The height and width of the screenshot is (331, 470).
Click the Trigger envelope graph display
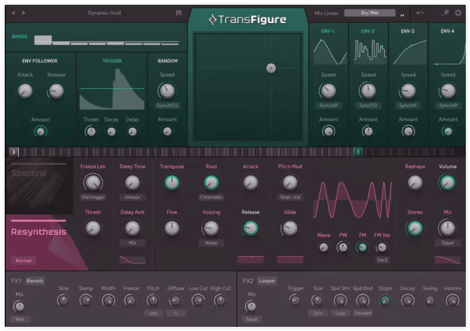[x=112, y=89]
